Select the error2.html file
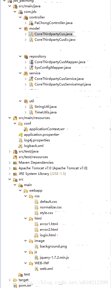This screenshot has height=288, width=111. pos(49,230)
